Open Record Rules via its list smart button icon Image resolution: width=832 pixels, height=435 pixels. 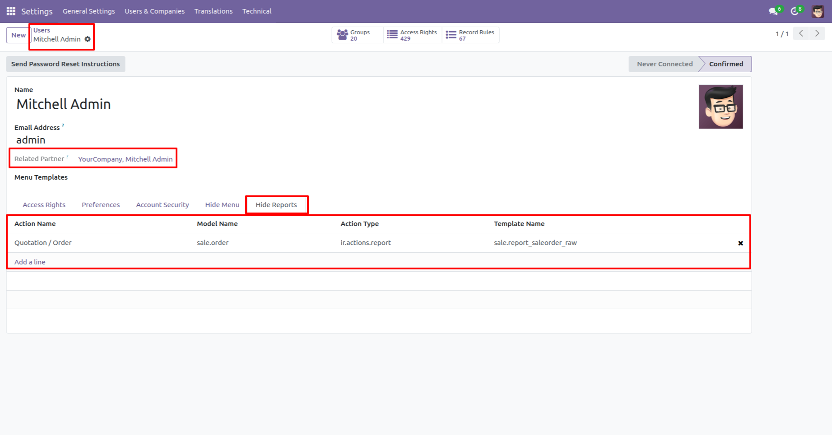(451, 35)
